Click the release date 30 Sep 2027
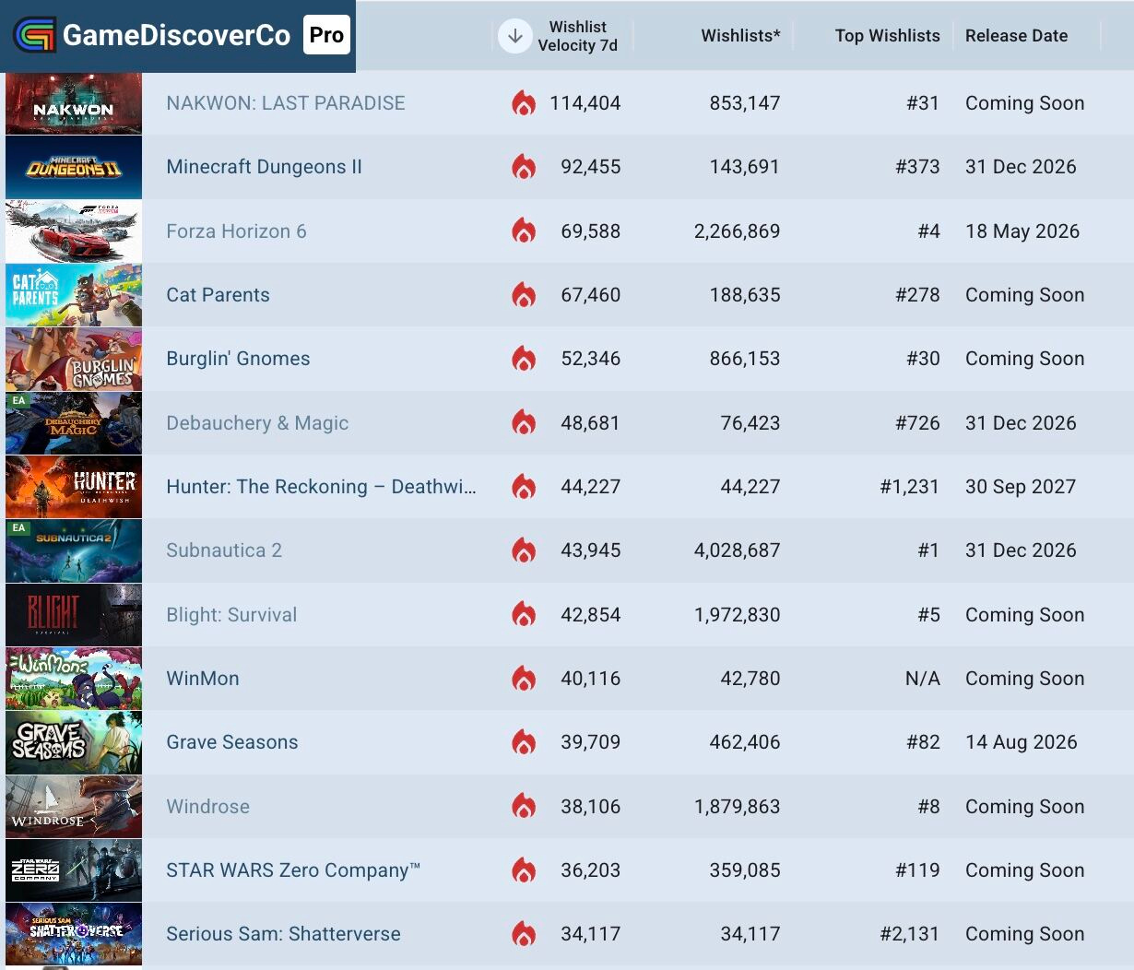 1021,487
